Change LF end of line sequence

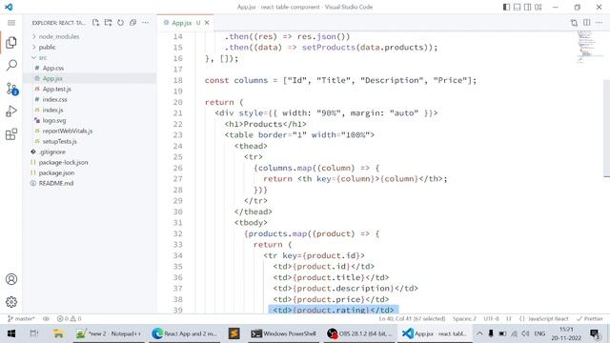[509, 318]
